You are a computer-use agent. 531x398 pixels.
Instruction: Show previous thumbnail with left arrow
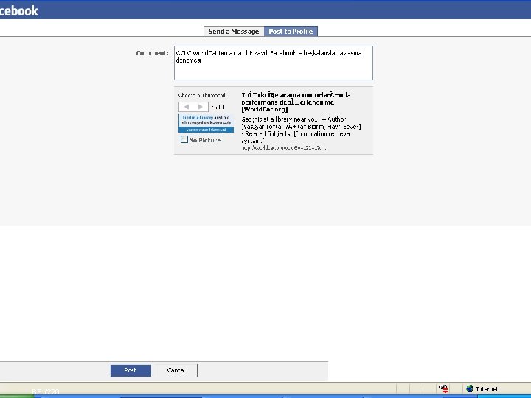(187, 107)
